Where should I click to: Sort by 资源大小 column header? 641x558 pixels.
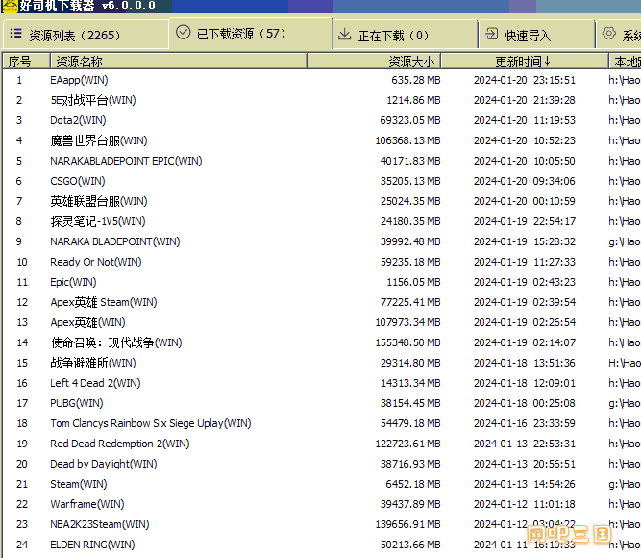[x=374, y=62]
